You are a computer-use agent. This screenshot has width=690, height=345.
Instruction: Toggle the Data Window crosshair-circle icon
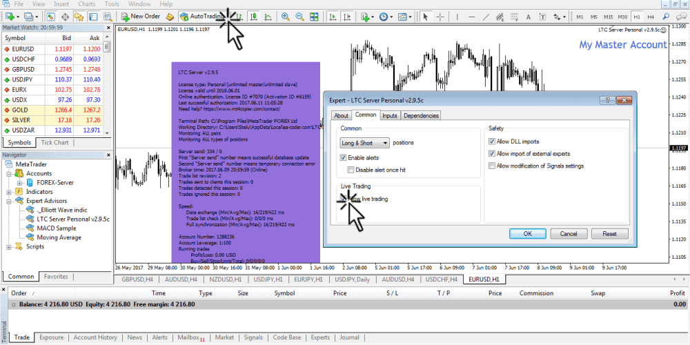click(65, 17)
